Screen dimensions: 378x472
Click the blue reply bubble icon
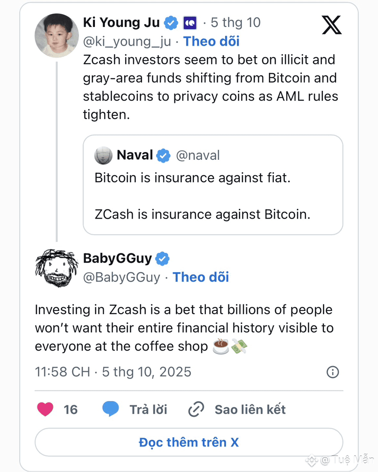(110, 409)
